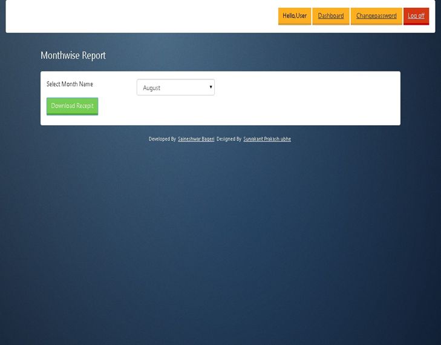Log off from the account
The width and height of the screenshot is (441, 345).
[x=416, y=16]
